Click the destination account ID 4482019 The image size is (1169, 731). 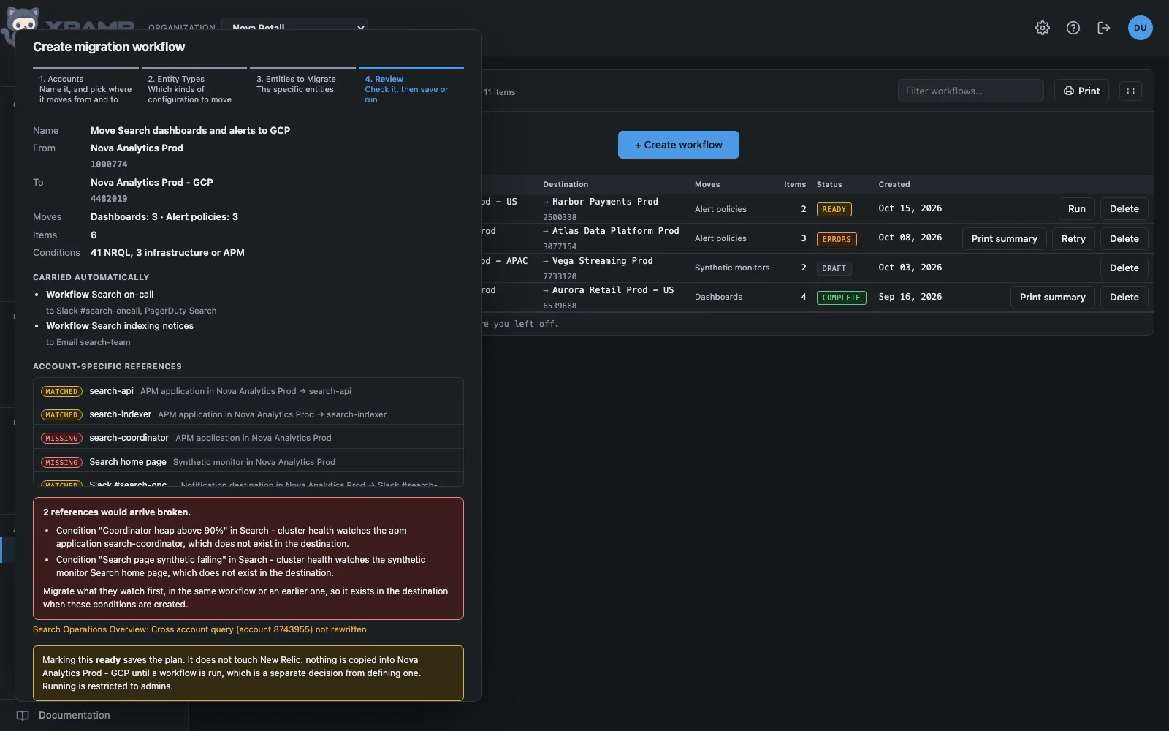tap(109, 199)
